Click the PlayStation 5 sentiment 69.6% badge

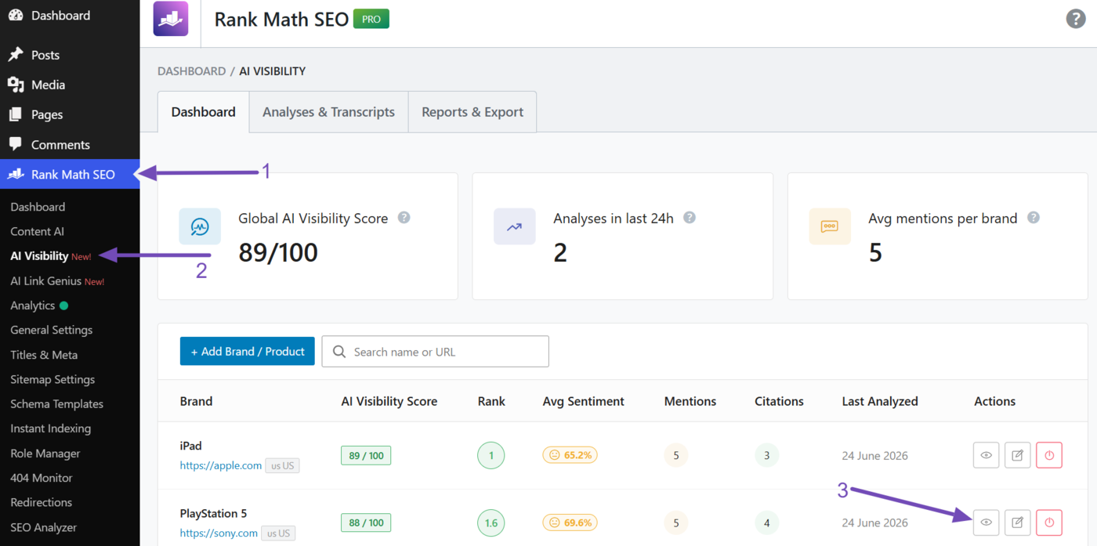click(570, 522)
